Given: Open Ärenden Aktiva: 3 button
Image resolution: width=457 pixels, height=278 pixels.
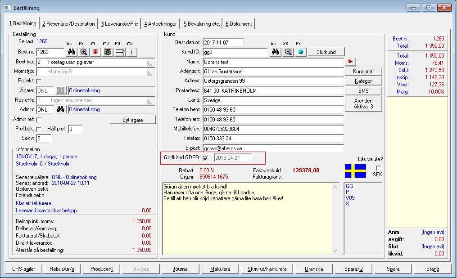Looking at the screenshot, I should [x=363, y=103].
